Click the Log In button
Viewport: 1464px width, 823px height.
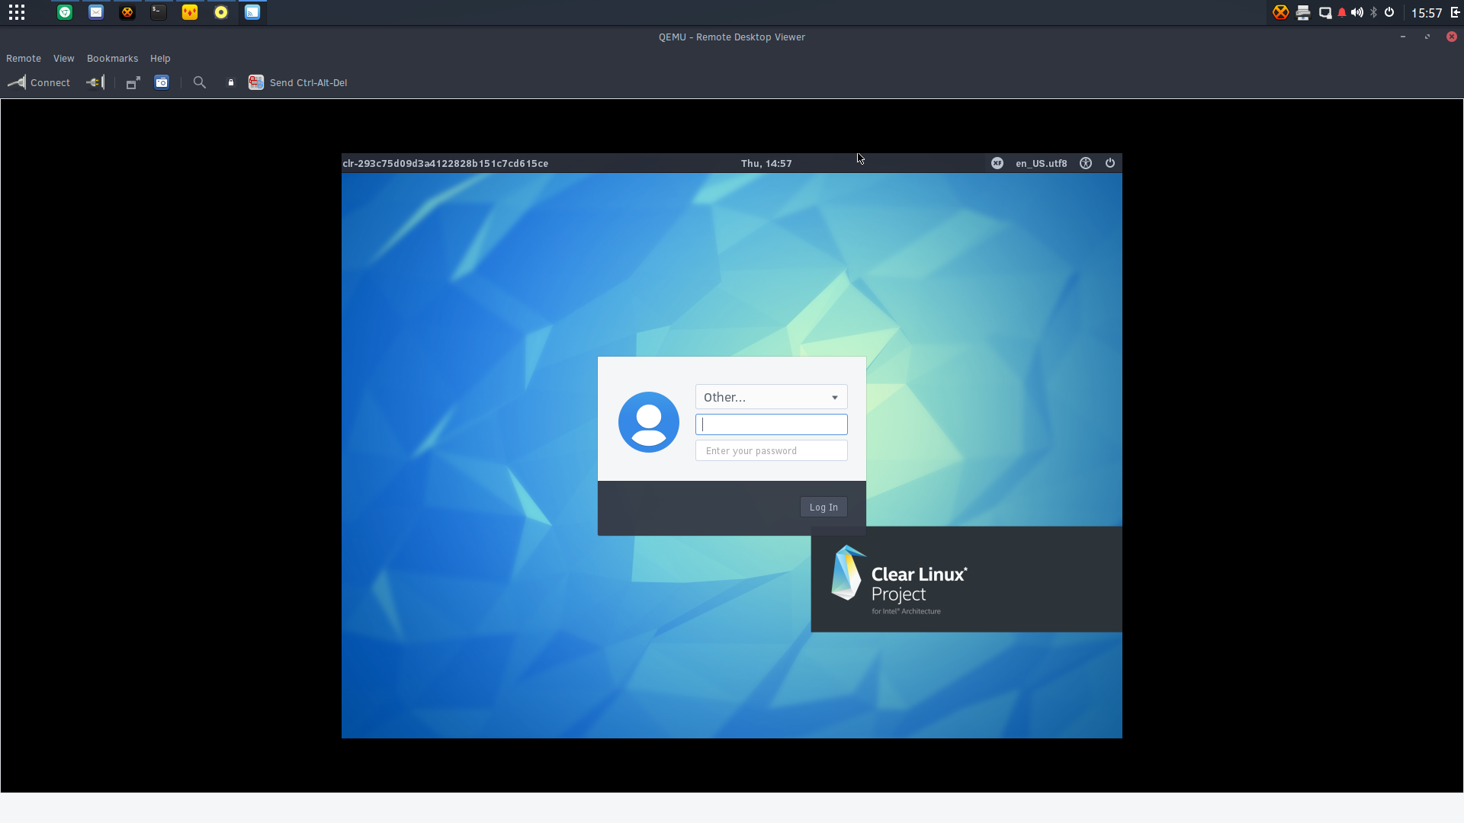coord(823,508)
